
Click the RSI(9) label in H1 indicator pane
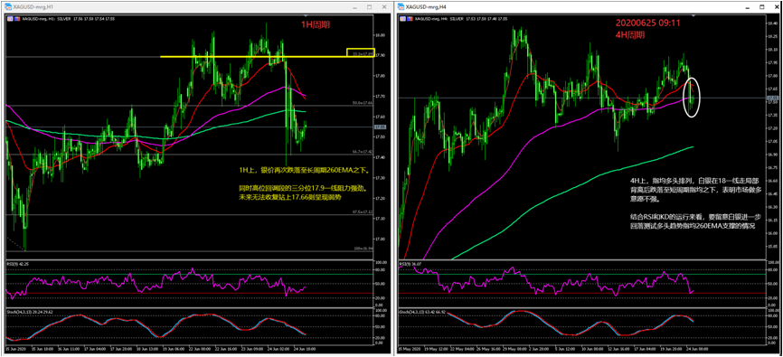click(18, 263)
